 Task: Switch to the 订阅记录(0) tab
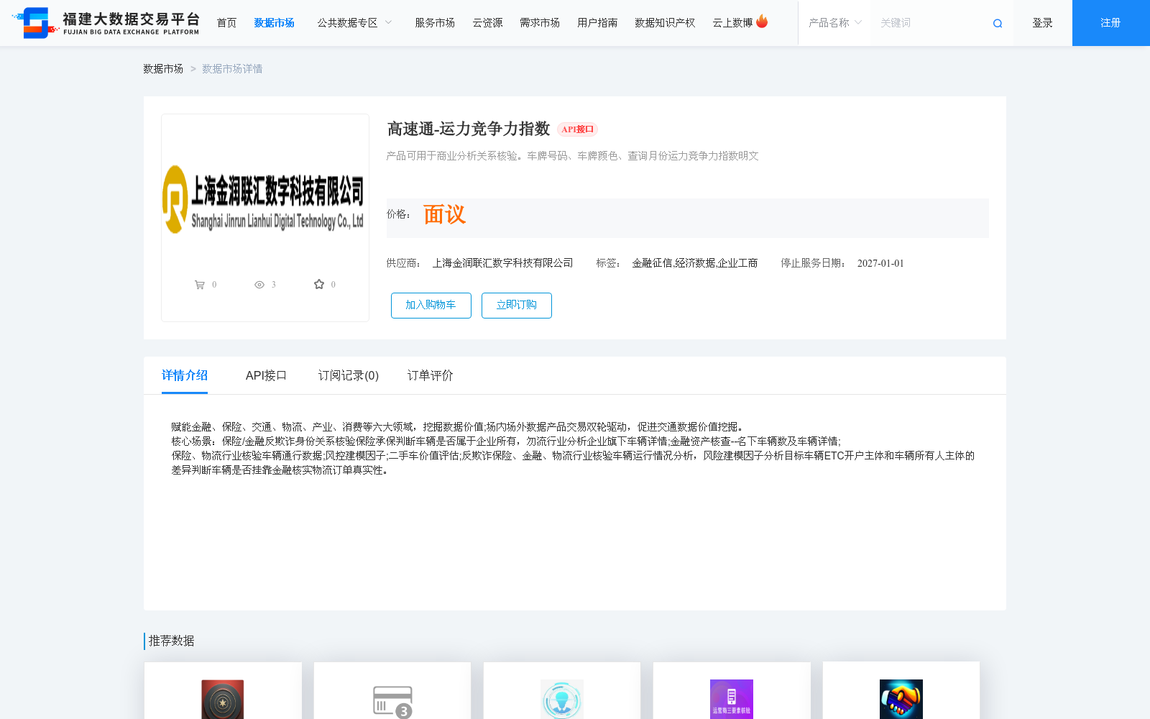[349, 375]
